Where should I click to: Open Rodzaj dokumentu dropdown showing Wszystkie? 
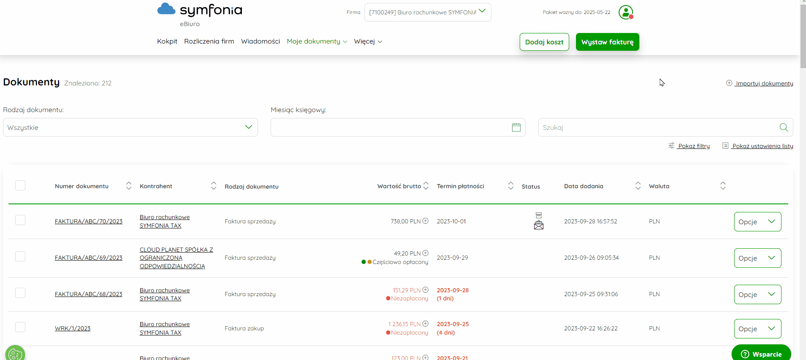[x=130, y=127]
